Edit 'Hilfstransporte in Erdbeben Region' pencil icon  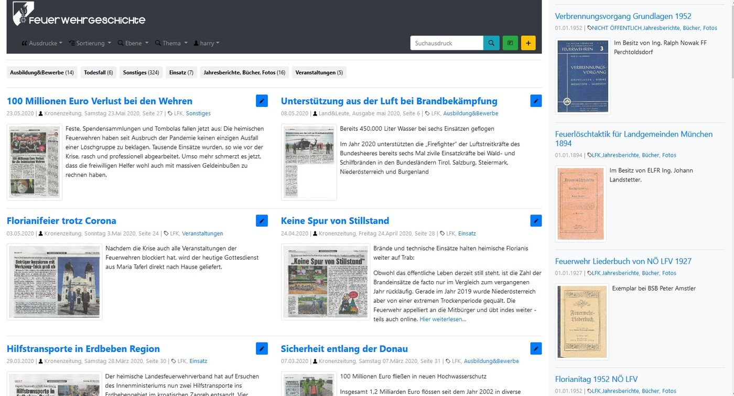tap(262, 349)
